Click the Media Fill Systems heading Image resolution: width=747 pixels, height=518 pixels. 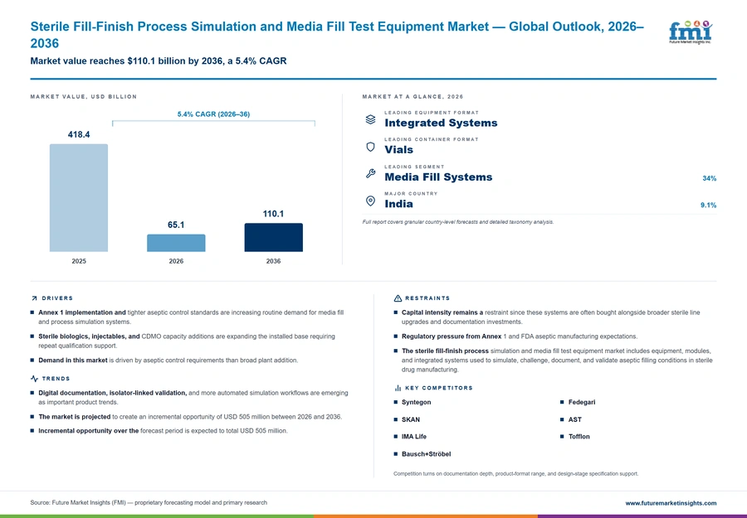click(438, 177)
